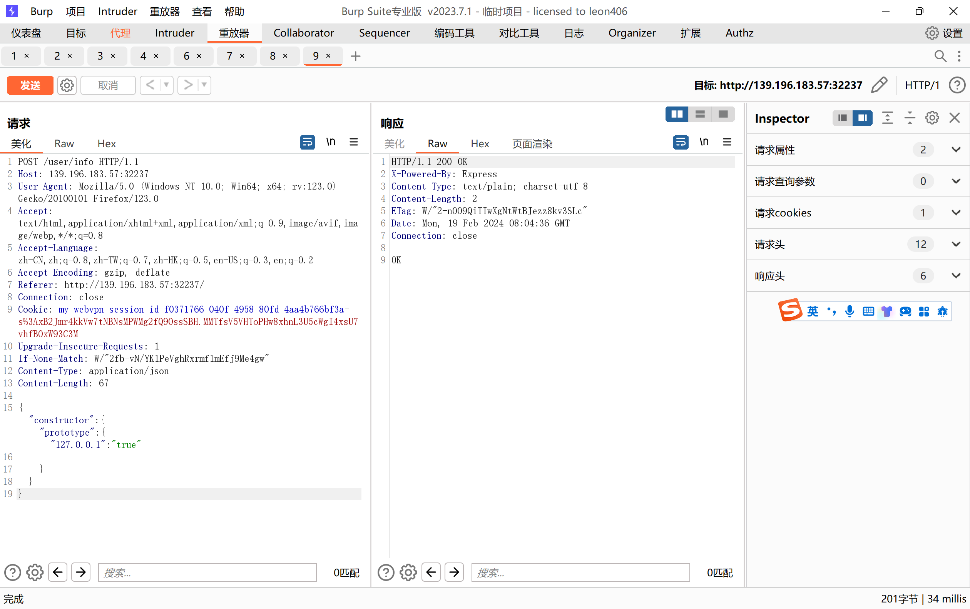
Task: Open Repeater tabs kebab menu
Action: tap(959, 56)
